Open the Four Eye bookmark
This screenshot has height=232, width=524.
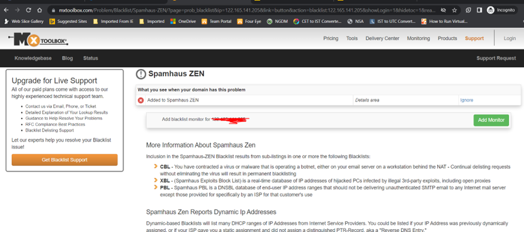click(249, 21)
